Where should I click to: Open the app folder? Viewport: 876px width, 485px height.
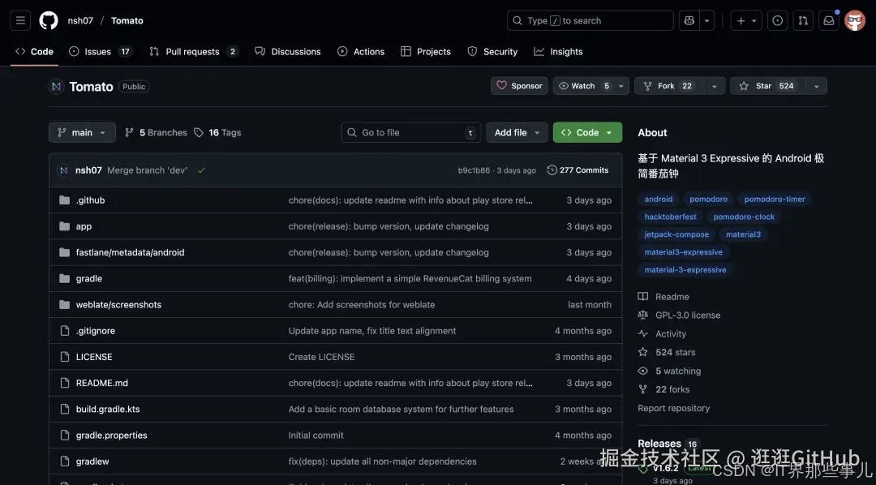point(84,226)
